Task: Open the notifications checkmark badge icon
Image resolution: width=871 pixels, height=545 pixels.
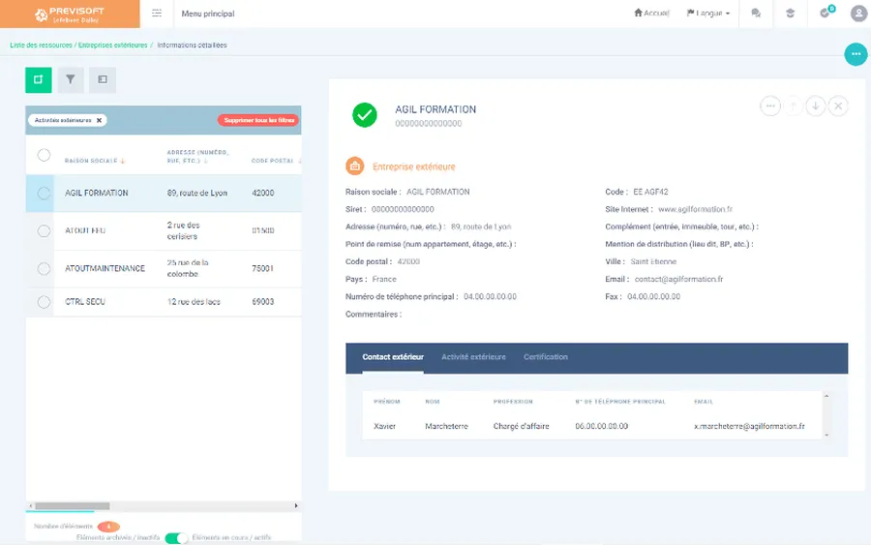Action: click(x=825, y=14)
